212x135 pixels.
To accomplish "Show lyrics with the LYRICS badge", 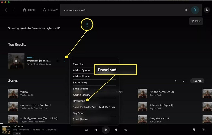I will pos(17,133).
